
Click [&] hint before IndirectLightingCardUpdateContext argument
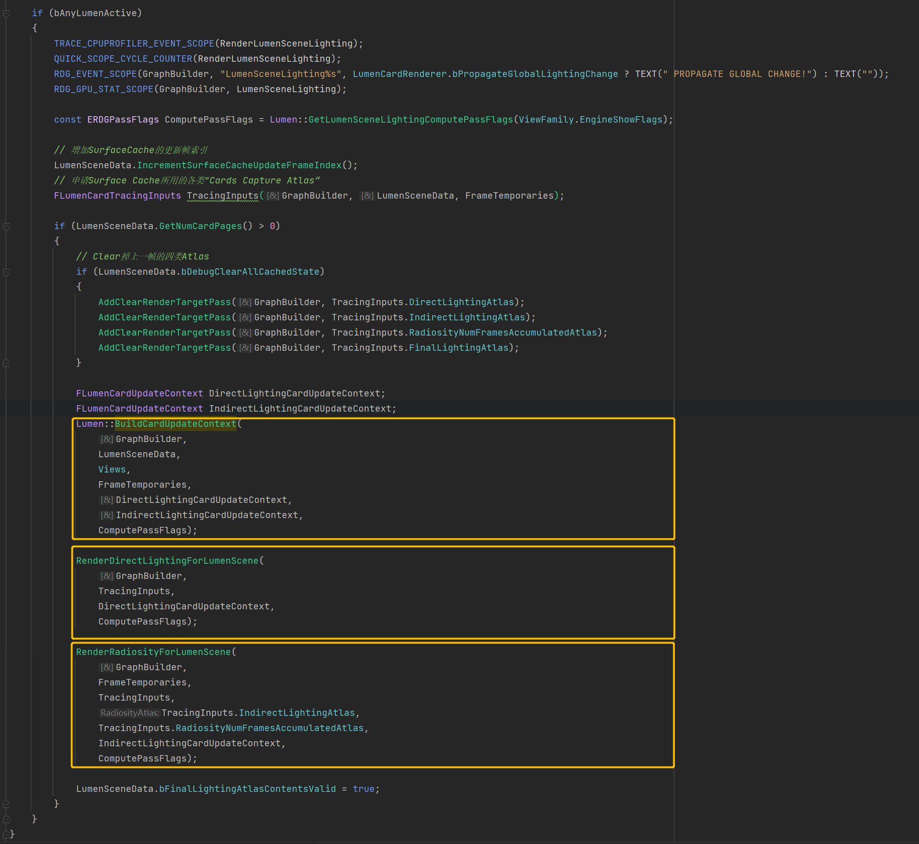(x=107, y=515)
